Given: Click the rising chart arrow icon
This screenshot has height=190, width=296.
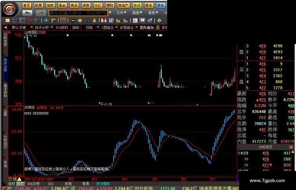Looking at the screenshot, I should tap(150, 20).
